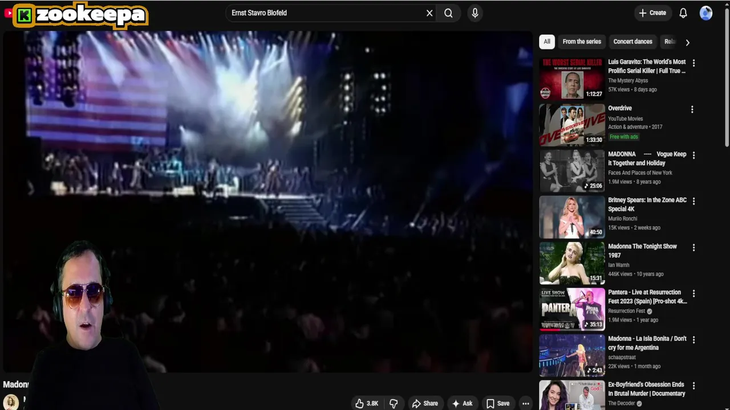Open Madonna The Tonight Show 1987 title
The height and width of the screenshot is (410, 730).
point(642,251)
